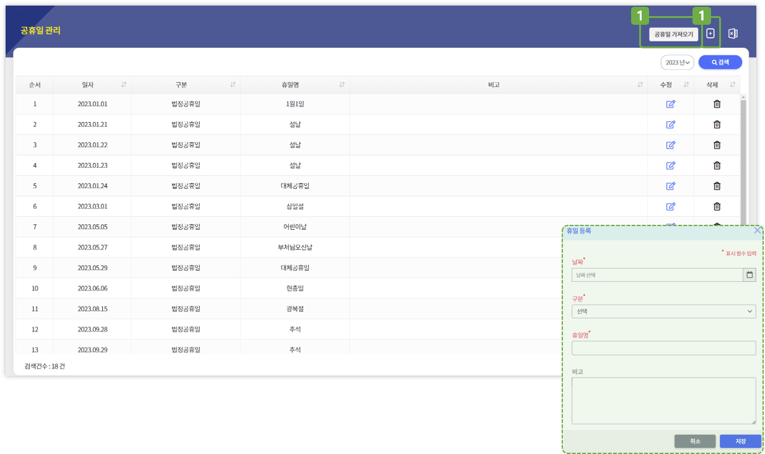Click the 2023.08.15 date cell

coord(92,308)
